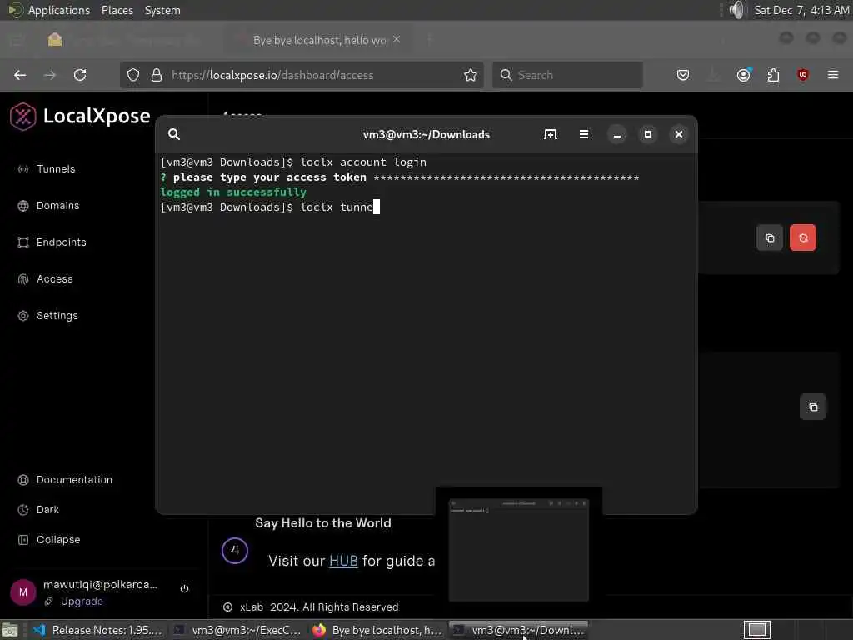Reload the LocalXpose page

tap(80, 75)
